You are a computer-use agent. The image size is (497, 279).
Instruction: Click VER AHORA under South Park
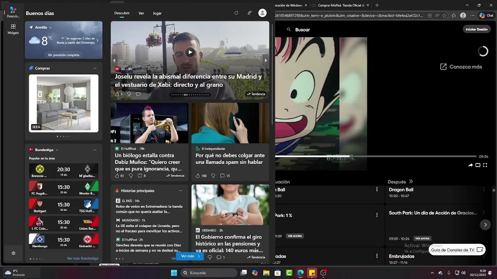[422, 238]
